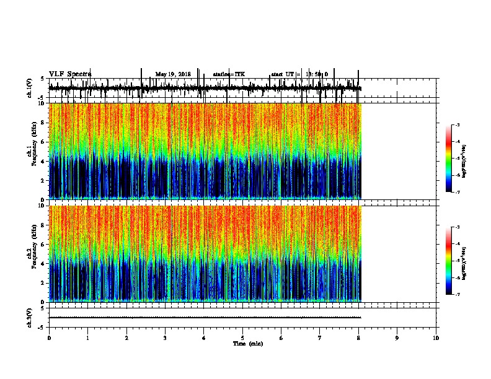The width and height of the screenshot is (491, 379).
Task: Click the 'Time (min)' x-axis label
Action: tap(248, 344)
